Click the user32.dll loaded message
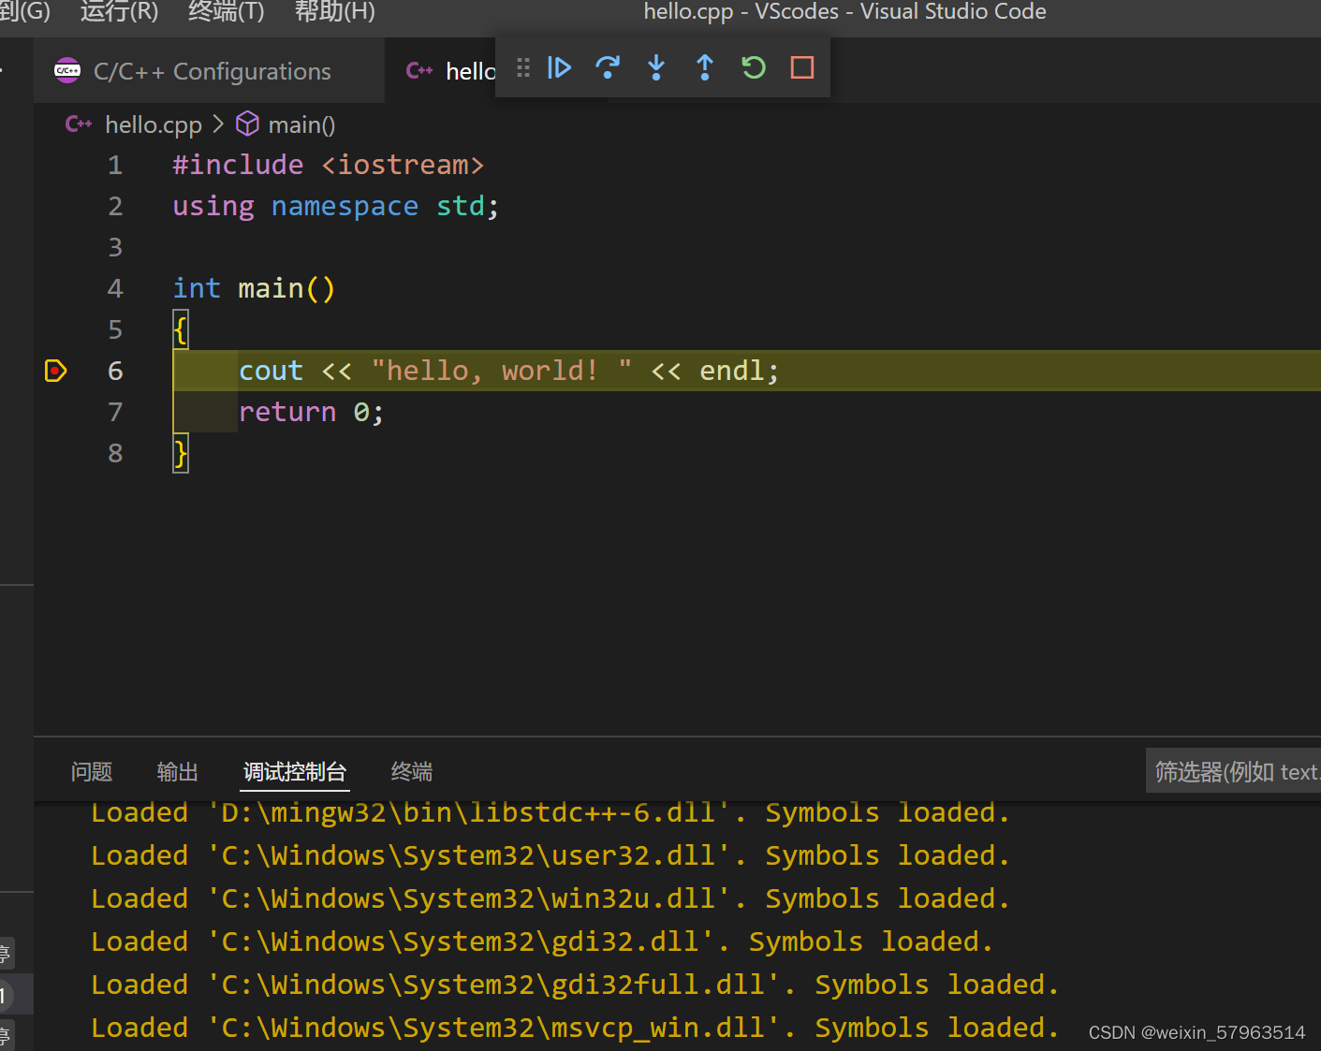Viewport: 1321px width, 1051px height. point(550,855)
